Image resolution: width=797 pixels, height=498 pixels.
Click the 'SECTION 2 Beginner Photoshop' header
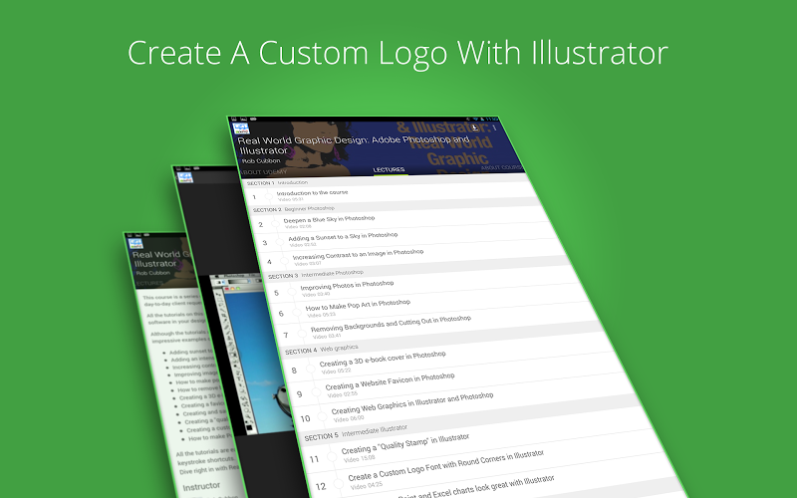point(294,209)
